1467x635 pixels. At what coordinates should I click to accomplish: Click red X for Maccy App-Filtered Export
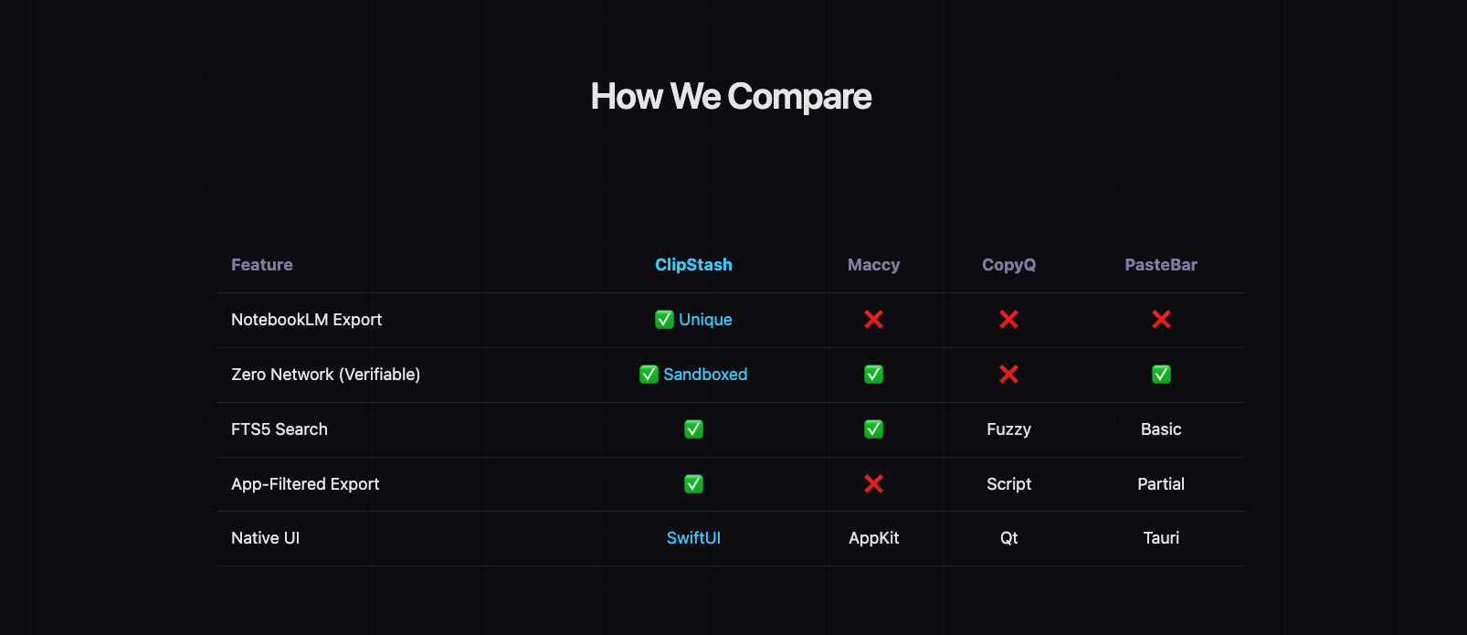(x=873, y=484)
